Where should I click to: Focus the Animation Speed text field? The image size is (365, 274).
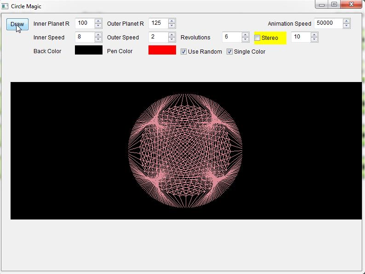point(328,23)
